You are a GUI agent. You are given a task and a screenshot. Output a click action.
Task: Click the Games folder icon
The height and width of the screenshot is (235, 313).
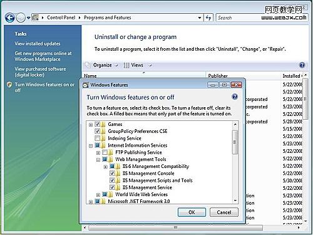[x=103, y=124]
